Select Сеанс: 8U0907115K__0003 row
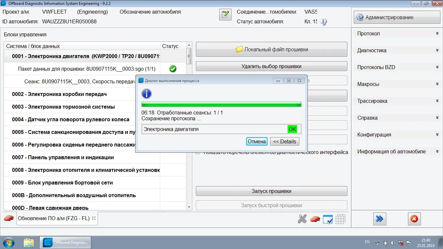The image size is (443, 249). point(70,81)
